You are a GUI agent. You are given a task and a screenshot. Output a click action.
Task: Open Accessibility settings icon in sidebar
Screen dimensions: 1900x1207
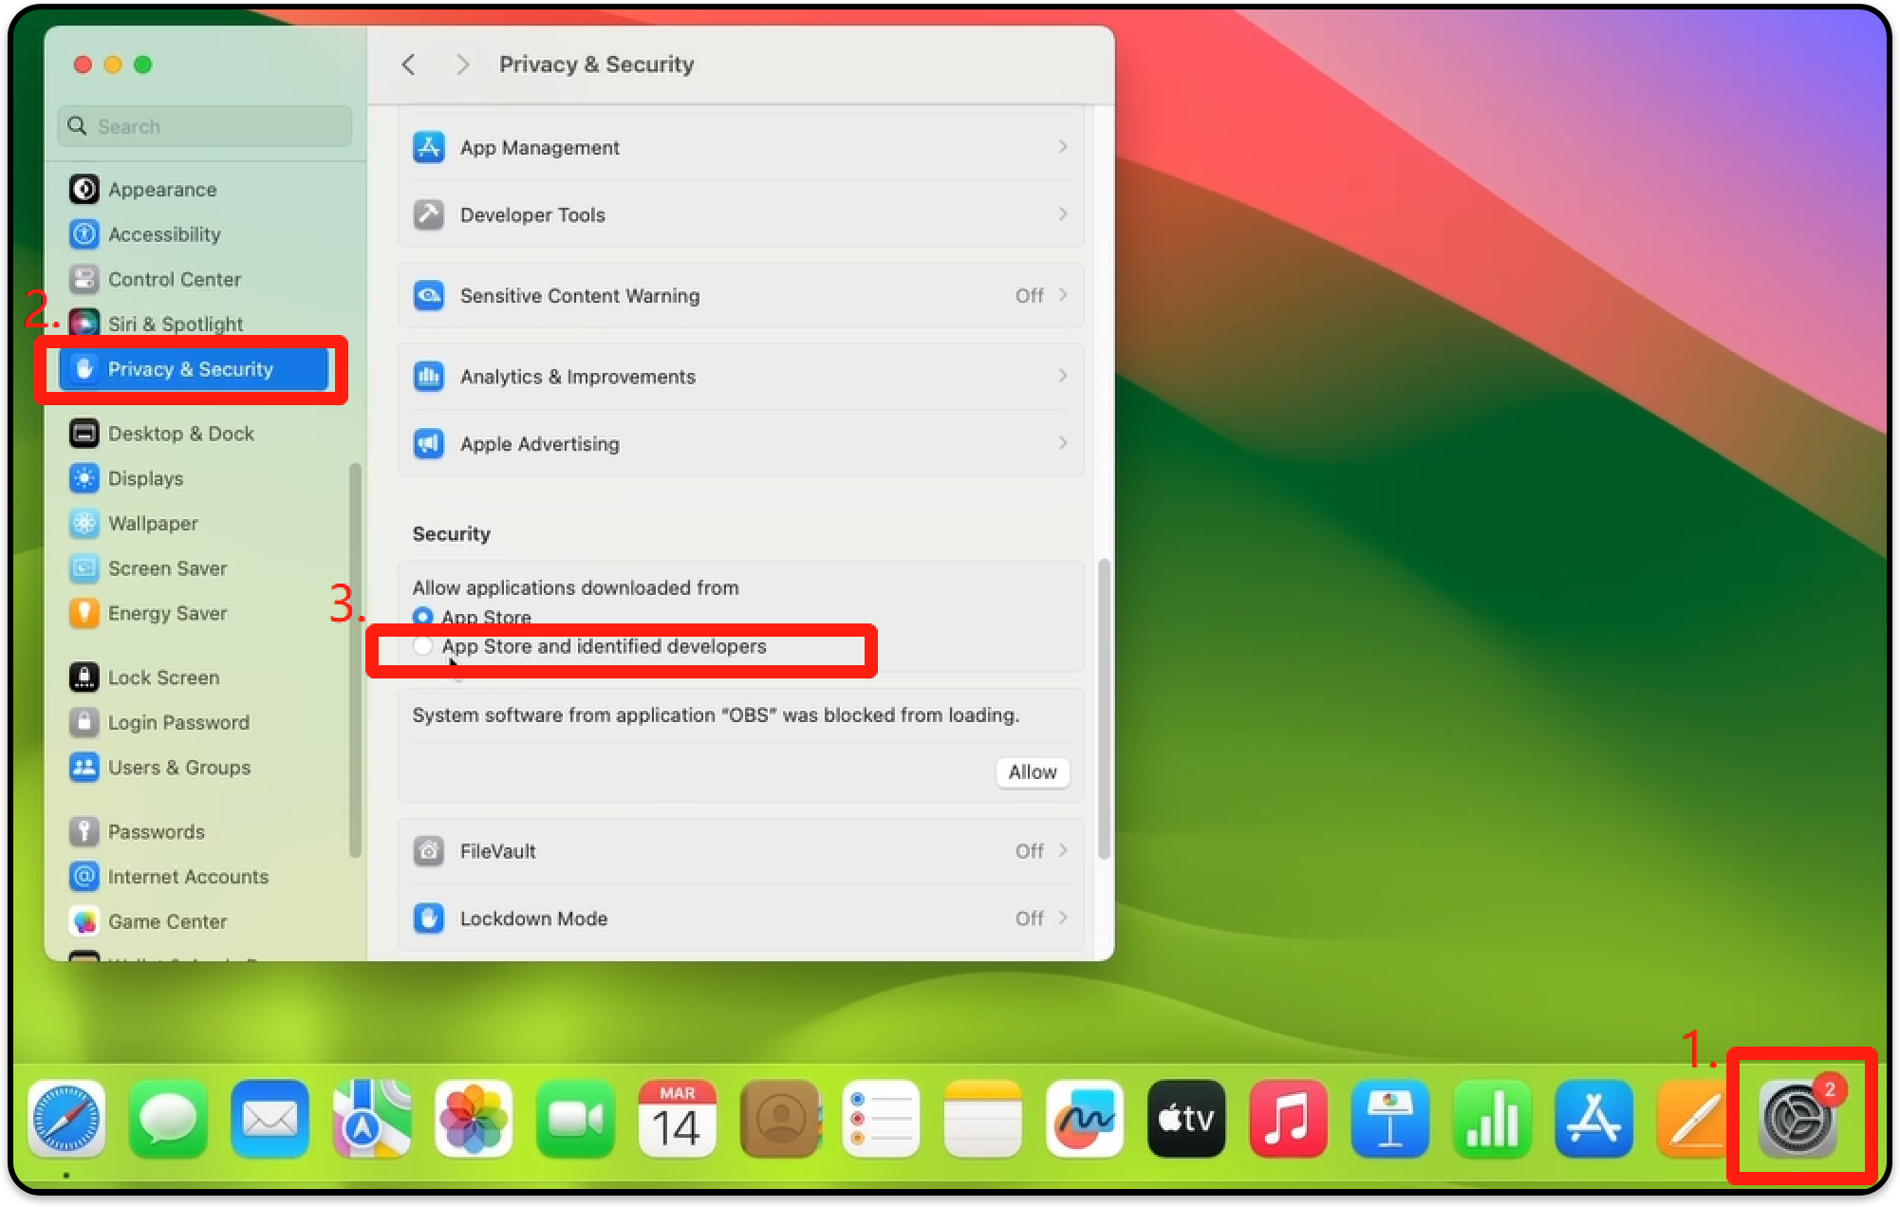pos(84,234)
